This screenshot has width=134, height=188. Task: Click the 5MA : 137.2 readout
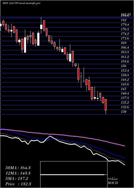[17, 179]
